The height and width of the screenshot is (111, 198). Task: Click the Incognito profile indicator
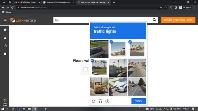[185, 7]
